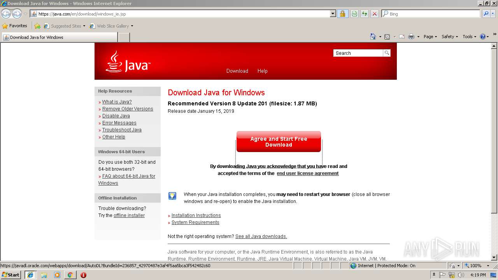
Task: Click the lightbulb tip icon
Action: (172, 196)
